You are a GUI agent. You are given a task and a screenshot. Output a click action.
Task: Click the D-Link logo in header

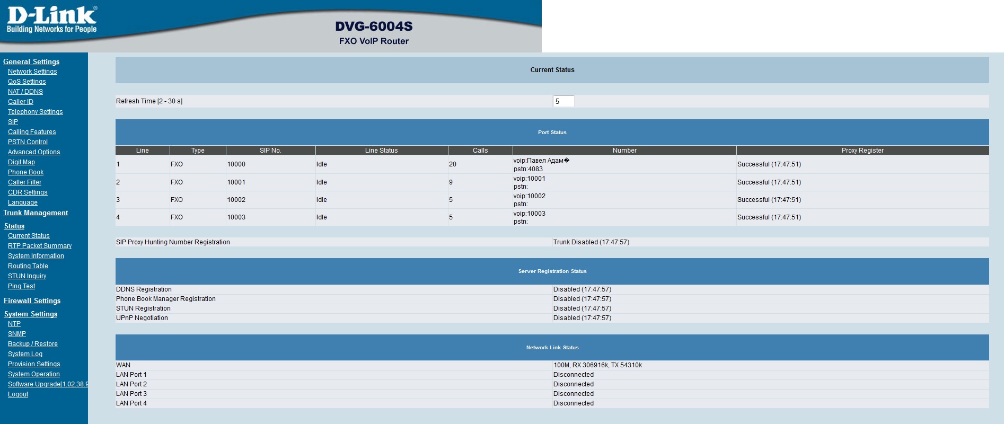click(52, 20)
